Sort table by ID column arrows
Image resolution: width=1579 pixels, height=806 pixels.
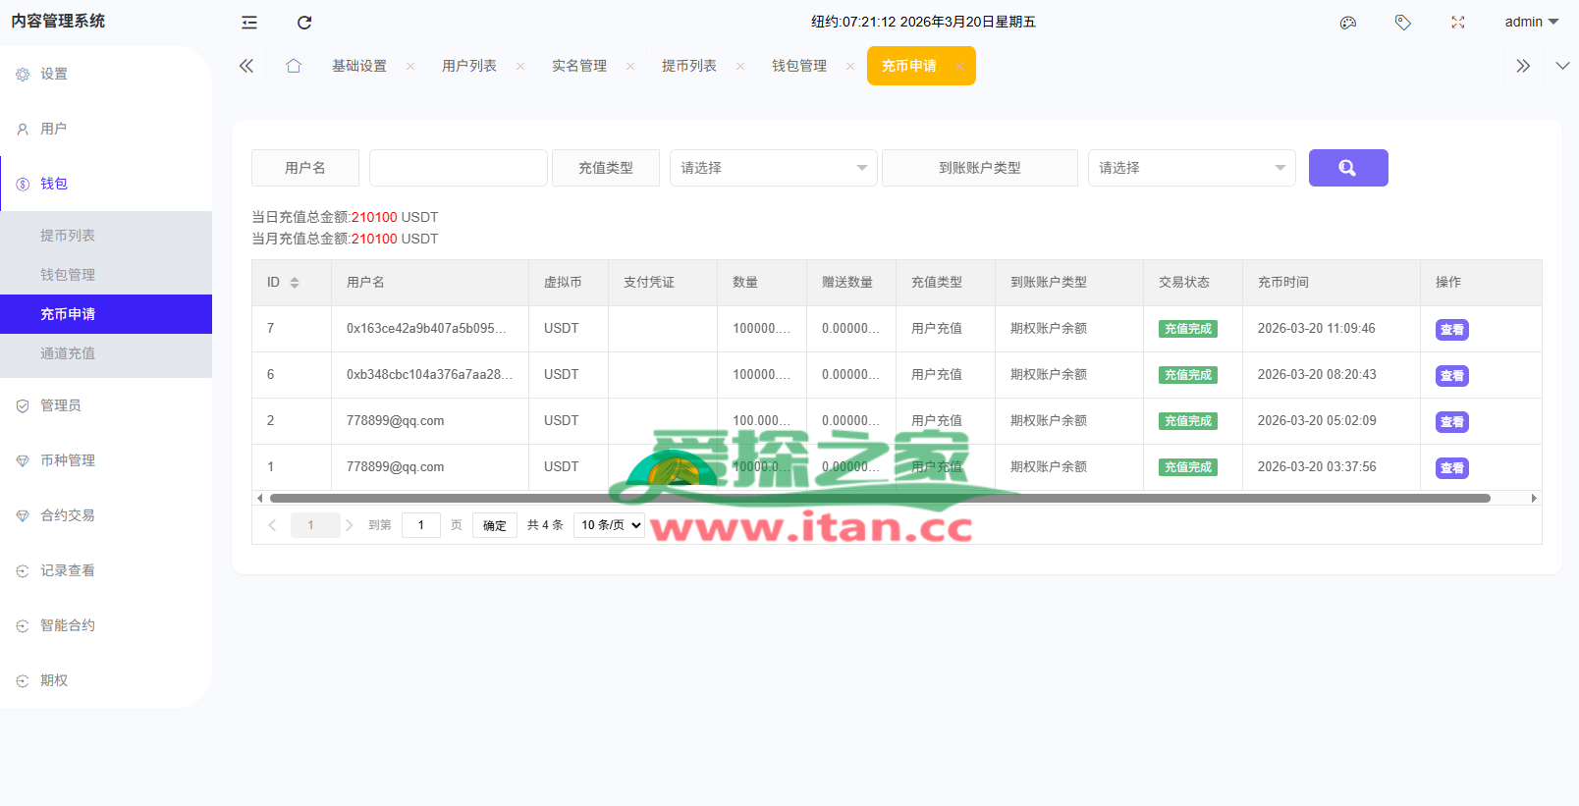pyautogui.click(x=295, y=283)
